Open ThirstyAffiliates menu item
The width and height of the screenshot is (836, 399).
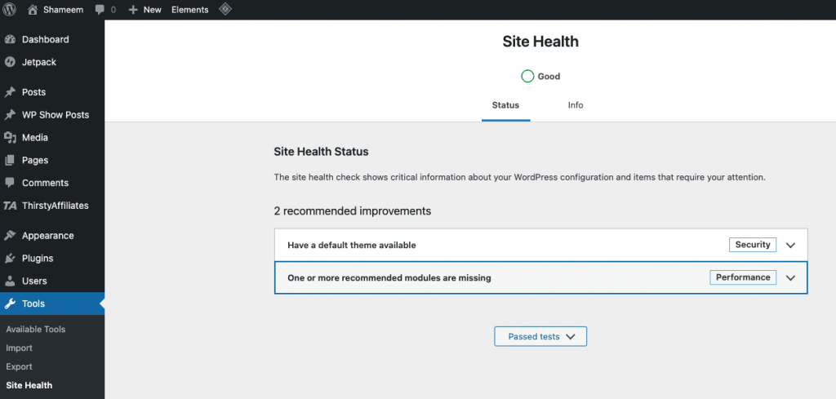(55, 206)
